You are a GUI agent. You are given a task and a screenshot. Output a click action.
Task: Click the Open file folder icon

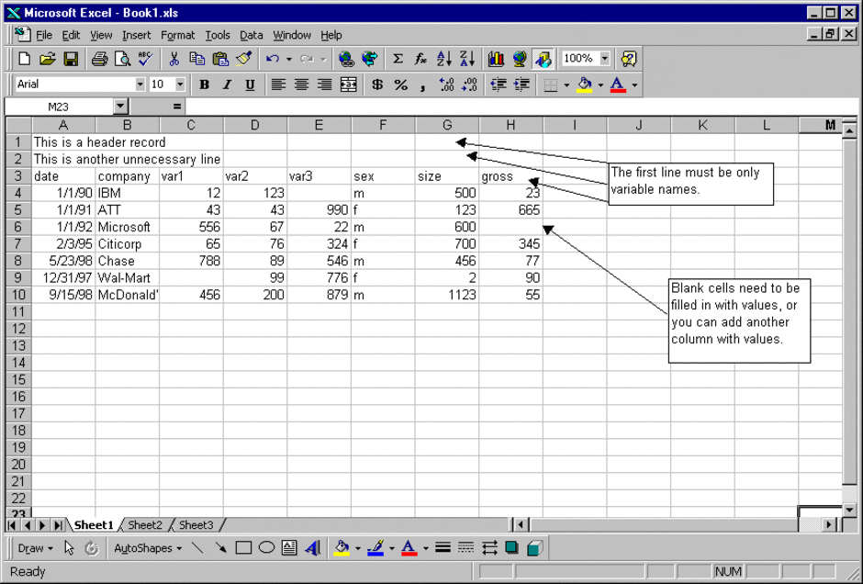point(48,59)
